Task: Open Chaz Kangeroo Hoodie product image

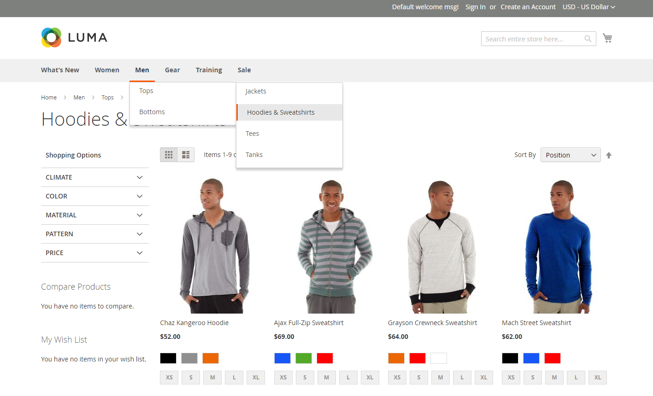Action: coord(215,245)
